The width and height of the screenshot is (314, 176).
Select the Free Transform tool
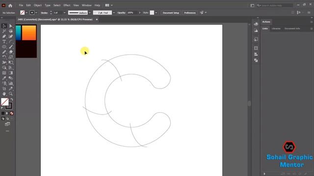click(11, 63)
